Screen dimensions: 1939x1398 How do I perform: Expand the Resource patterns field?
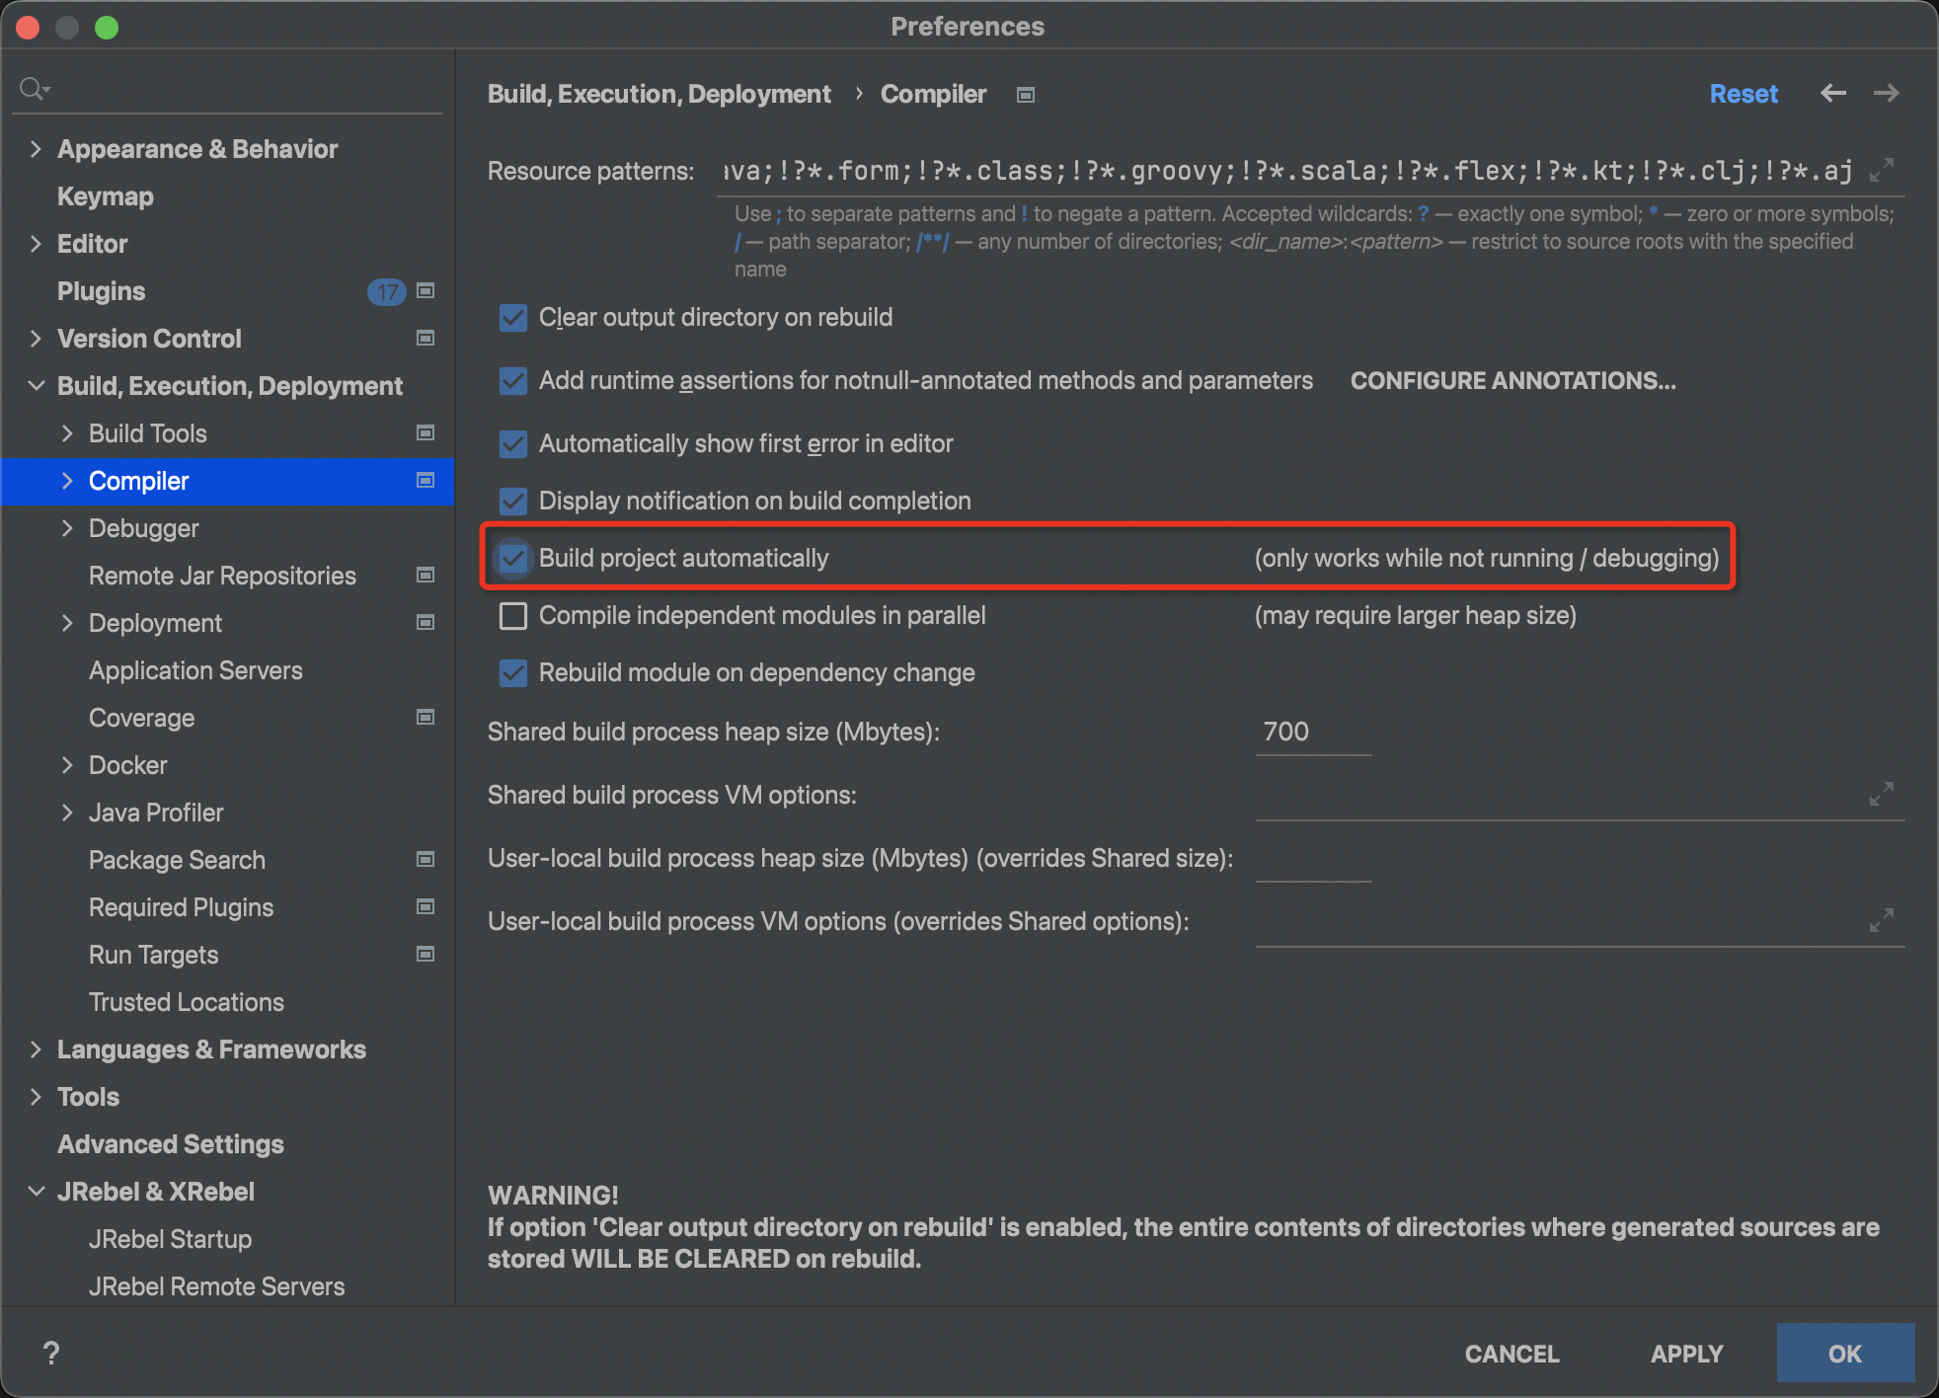[1882, 170]
